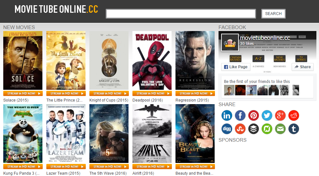Viewport: 319px width, 176px height.
Task: Click the Digg share icon
Action: 227,129
